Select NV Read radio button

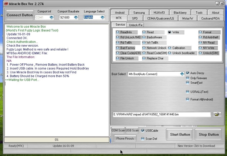click(x=208, y=43)
